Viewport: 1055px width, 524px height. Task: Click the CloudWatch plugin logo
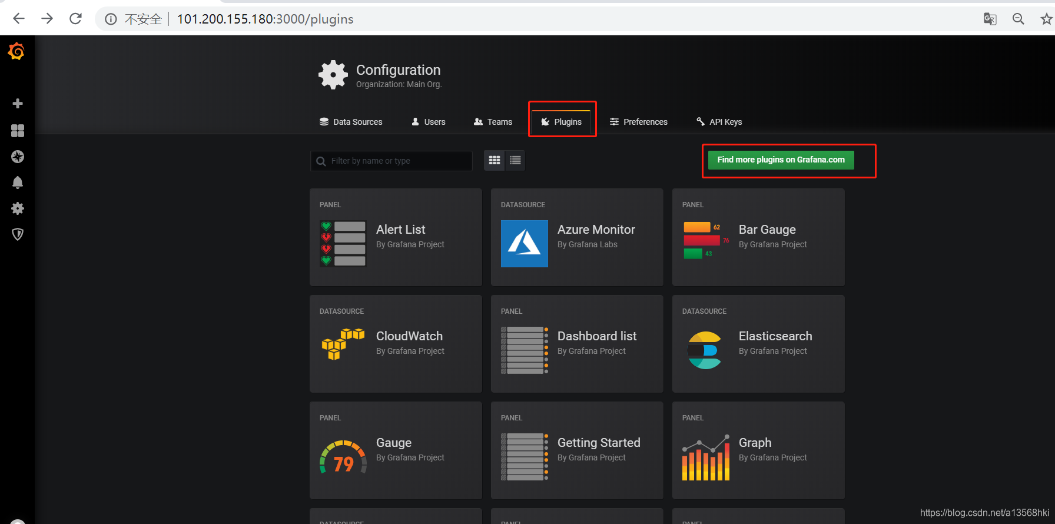[343, 344]
